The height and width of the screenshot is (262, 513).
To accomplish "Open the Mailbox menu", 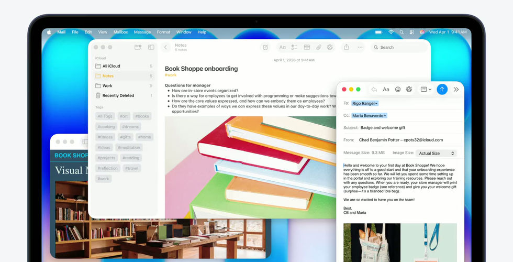I will pos(121,32).
